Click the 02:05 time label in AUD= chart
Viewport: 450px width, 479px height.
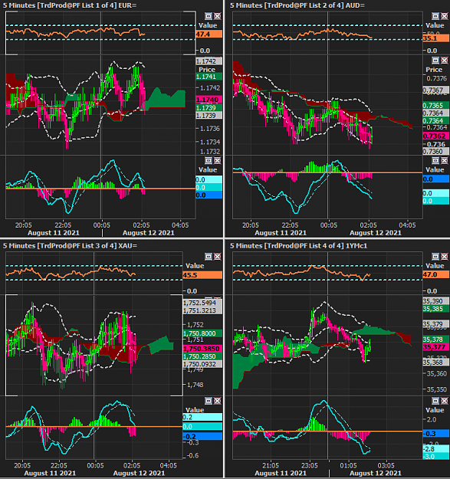pos(369,225)
